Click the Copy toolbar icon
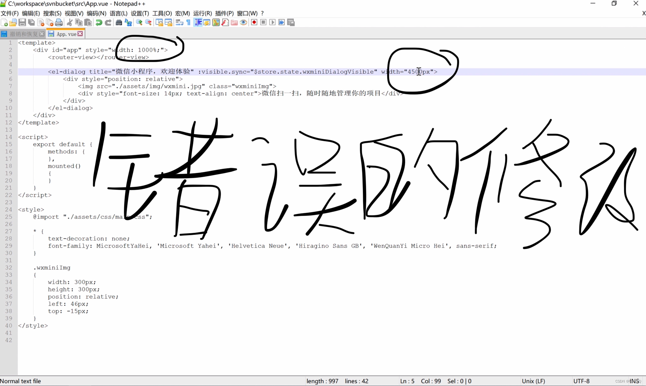The image size is (646, 386). [x=79, y=22]
